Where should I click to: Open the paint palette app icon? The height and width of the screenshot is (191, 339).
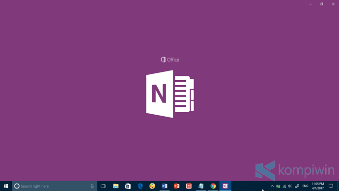click(152, 186)
